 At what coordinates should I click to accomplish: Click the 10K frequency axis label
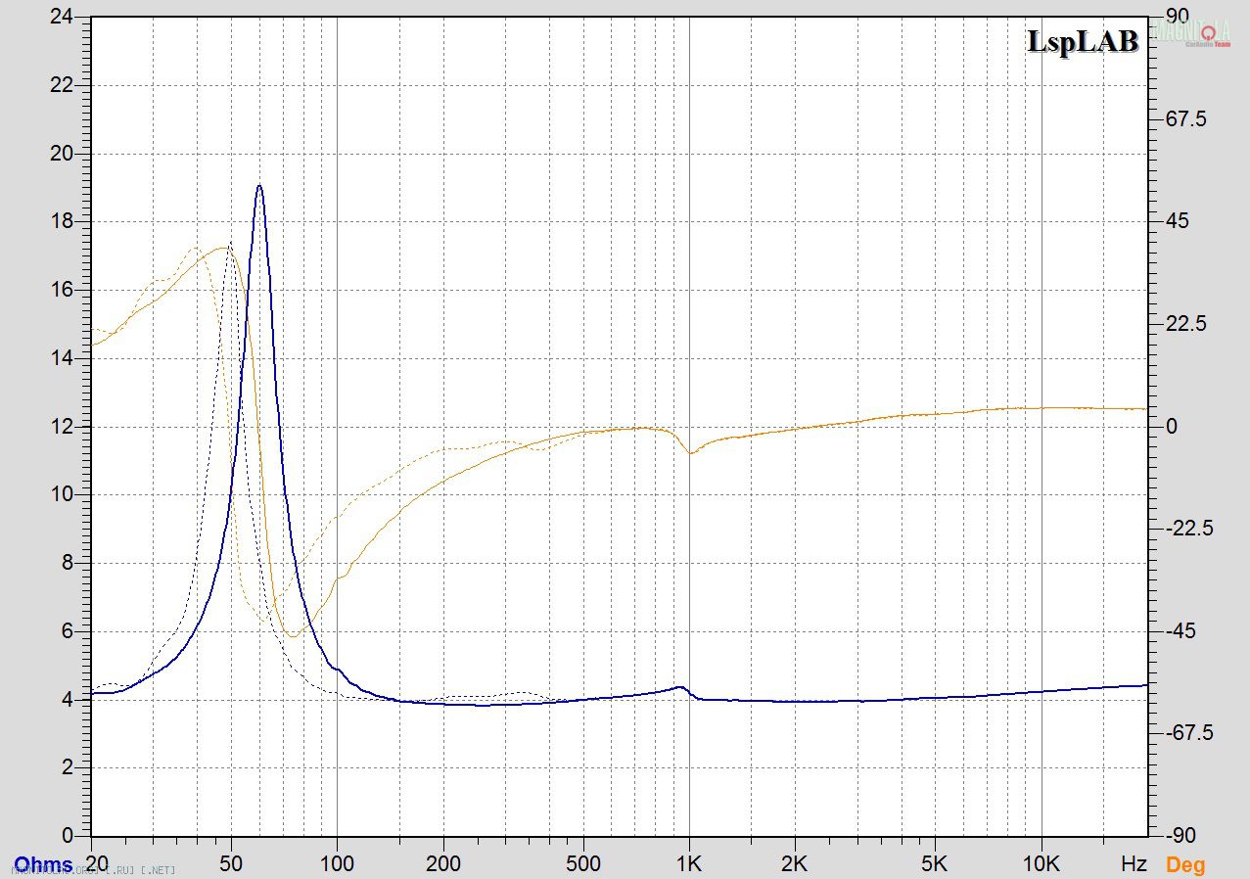click(1042, 864)
